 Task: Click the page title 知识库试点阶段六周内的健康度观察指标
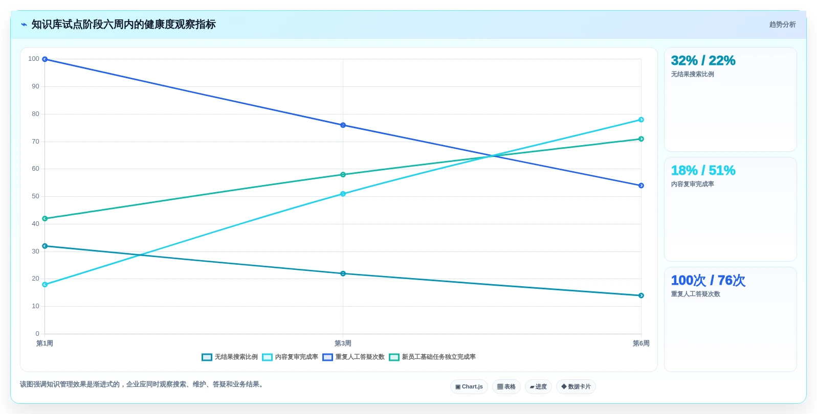(x=123, y=25)
